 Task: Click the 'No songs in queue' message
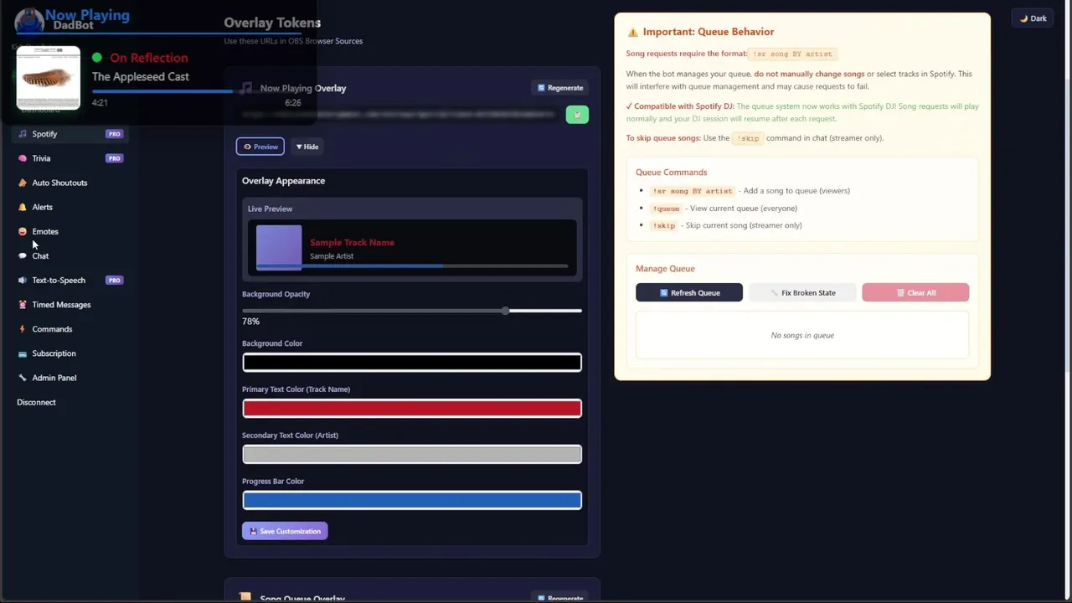click(802, 335)
